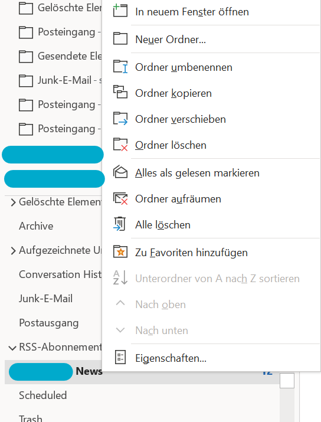Viewport: 321px width, 422px height.
Task: Click the 'In neuem Fenster öffnen' icon
Action: 120,11
